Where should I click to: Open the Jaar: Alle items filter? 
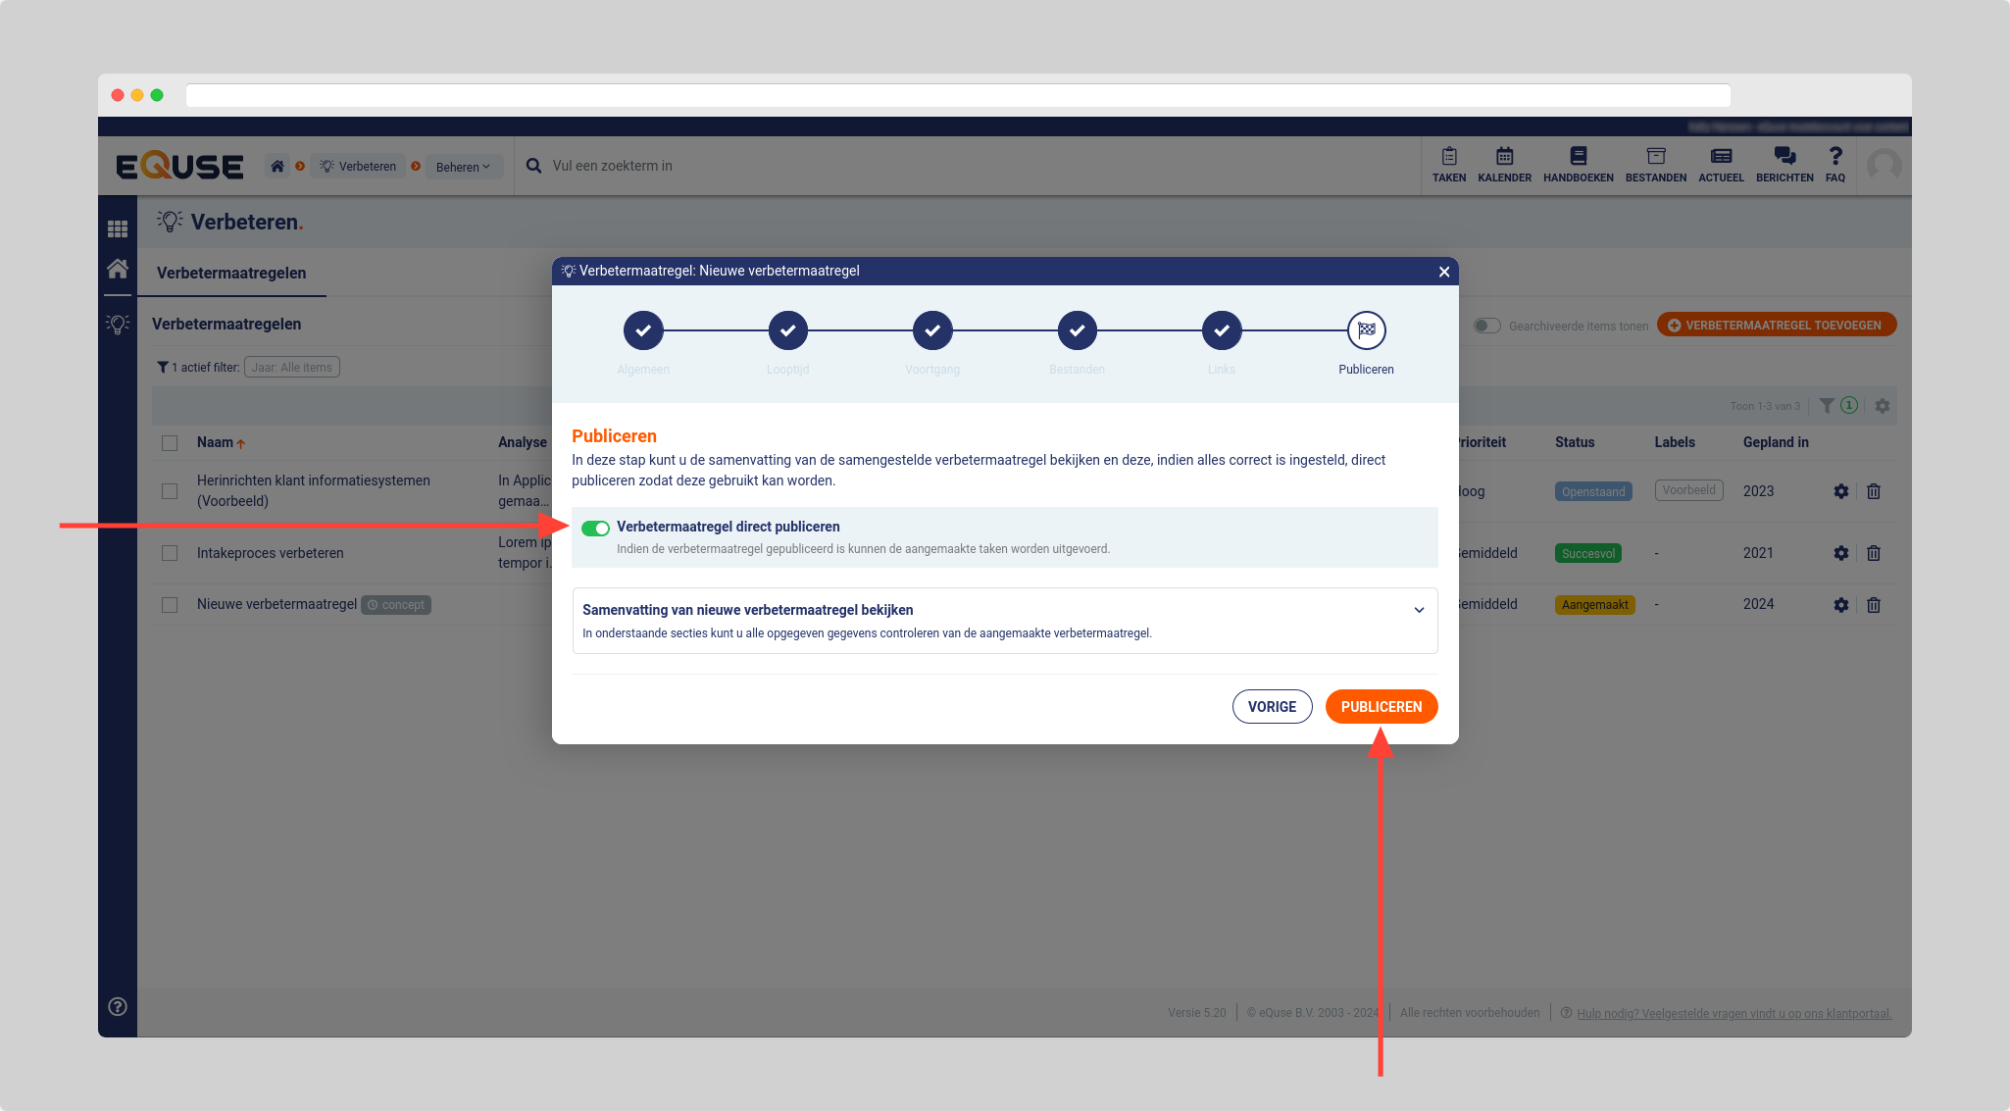[291, 368]
